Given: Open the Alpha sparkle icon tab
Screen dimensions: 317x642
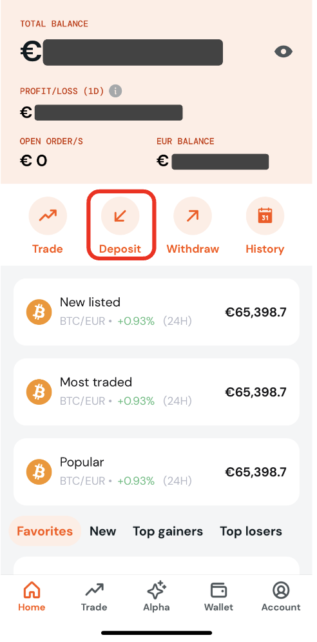Looking at the screenshot, I should (x=157, y=596).
